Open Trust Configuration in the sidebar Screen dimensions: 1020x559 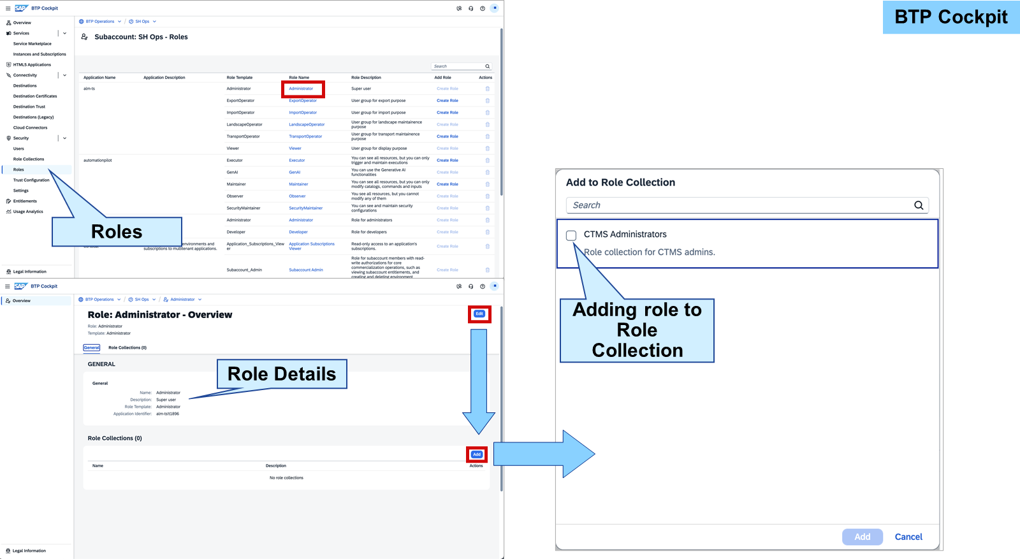[x=31, y=180]
